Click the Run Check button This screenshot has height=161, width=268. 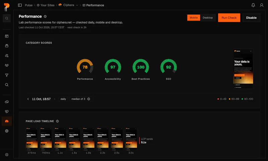pyautogui.click(x=229, y=18)
